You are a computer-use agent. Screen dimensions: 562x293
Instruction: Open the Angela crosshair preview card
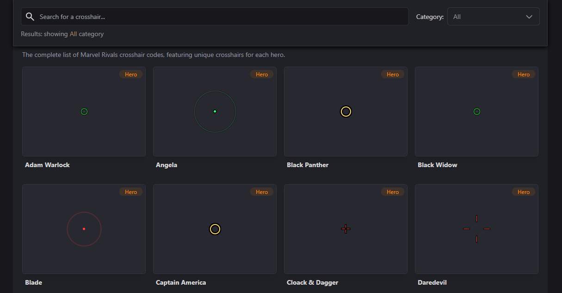(215, 112)
